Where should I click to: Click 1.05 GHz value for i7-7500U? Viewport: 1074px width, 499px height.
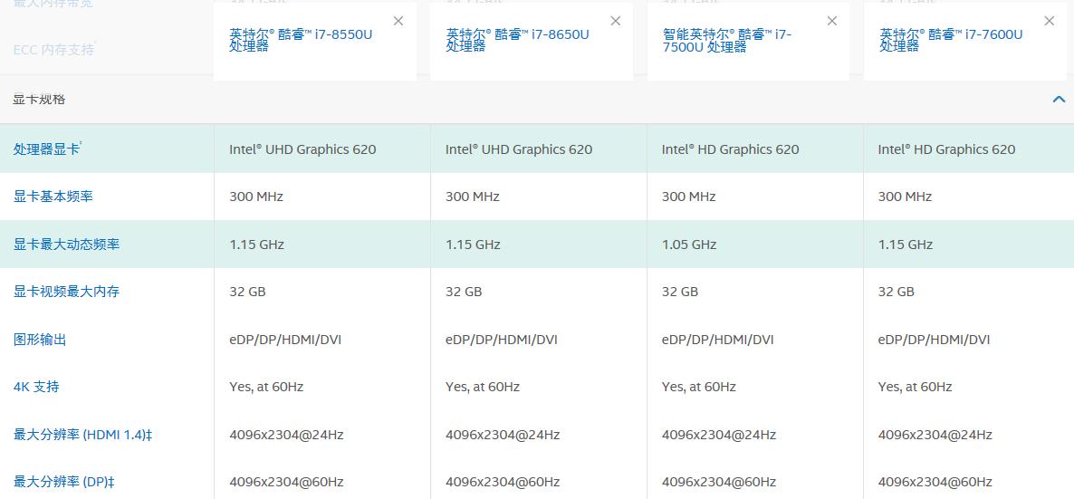tap(689, 245)
